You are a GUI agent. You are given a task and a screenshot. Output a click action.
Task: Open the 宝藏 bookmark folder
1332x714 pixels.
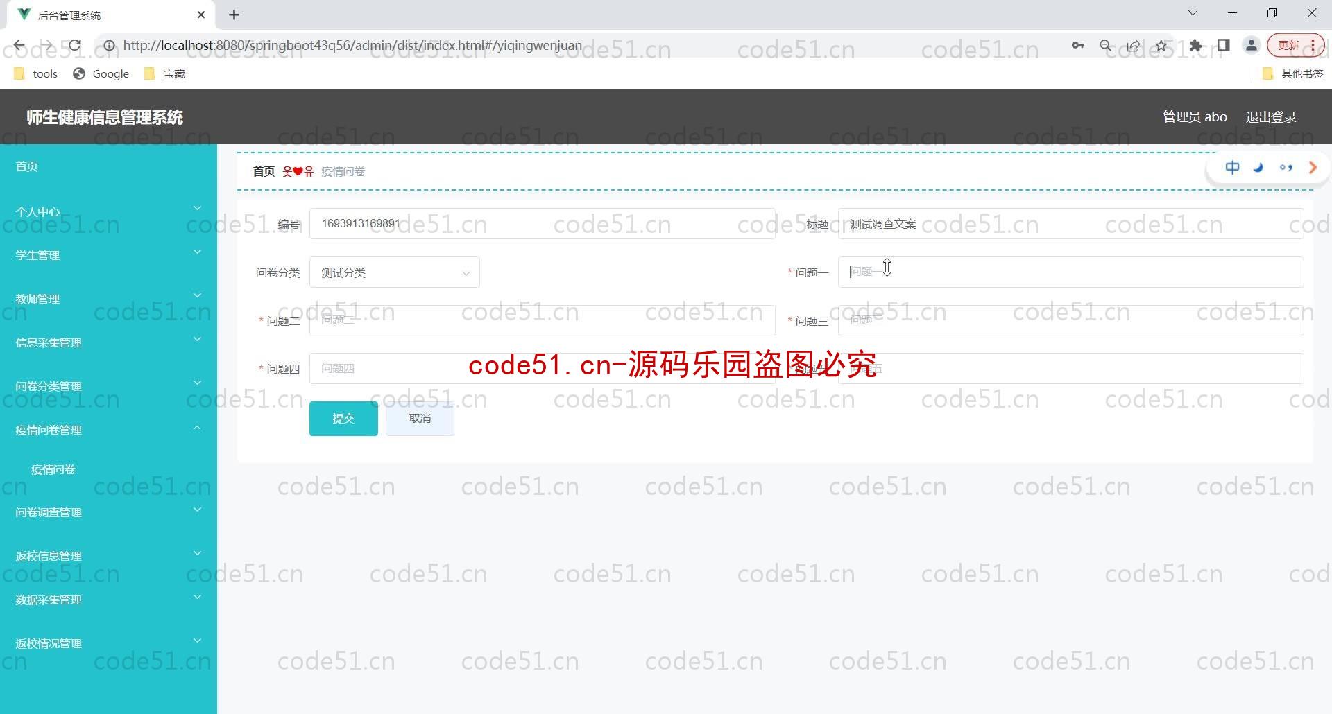(x=164, y=73)
